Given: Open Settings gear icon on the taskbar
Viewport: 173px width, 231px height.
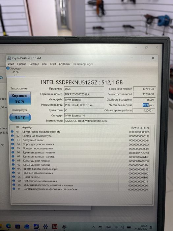Looking at the screenshot, I should pos(45,227).
